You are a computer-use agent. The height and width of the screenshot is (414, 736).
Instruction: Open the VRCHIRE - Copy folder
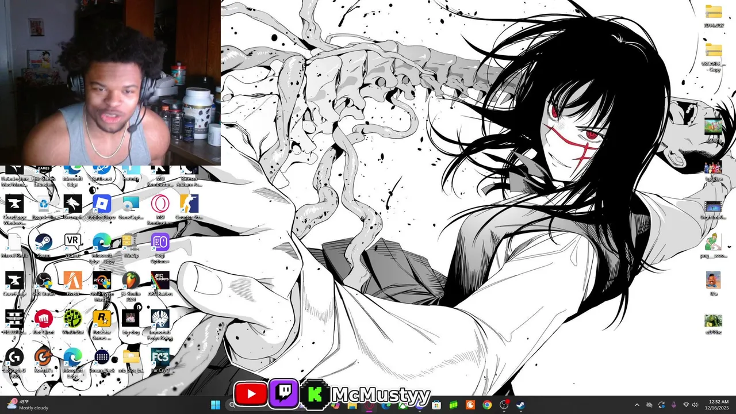[x=713, y=57]
